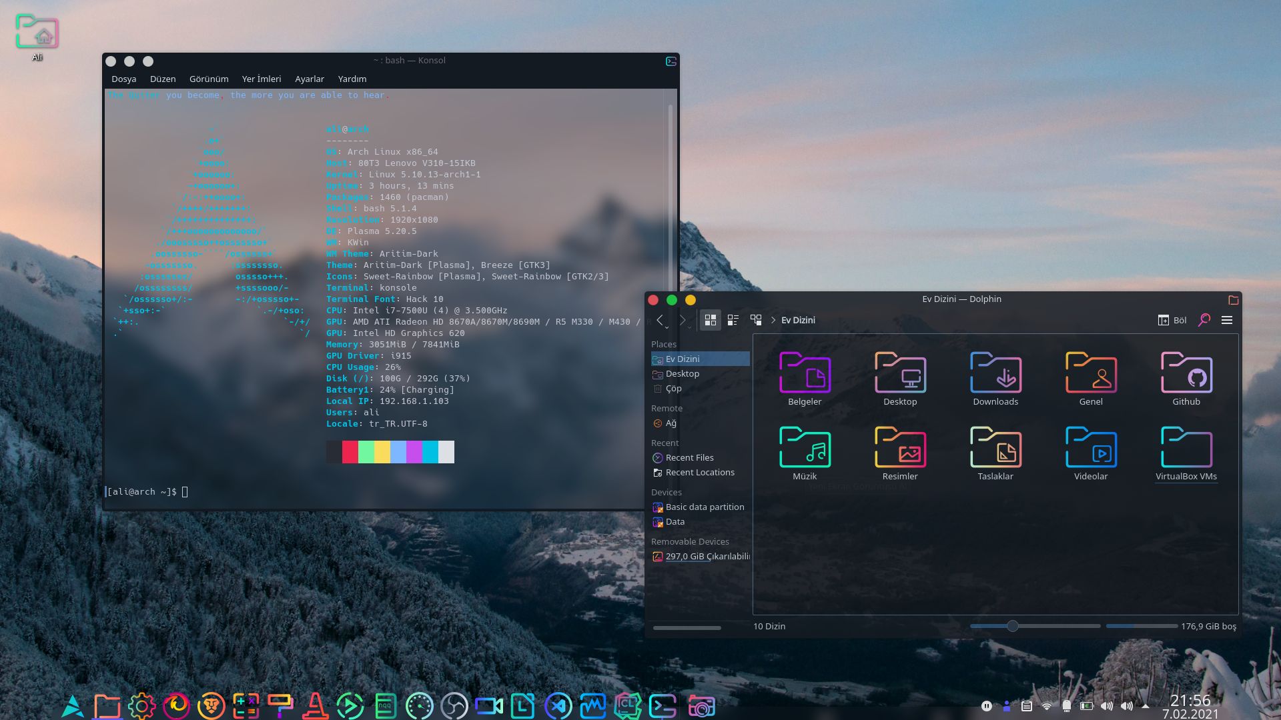Open Çöp from the Places sidebar

pos(673,388)
